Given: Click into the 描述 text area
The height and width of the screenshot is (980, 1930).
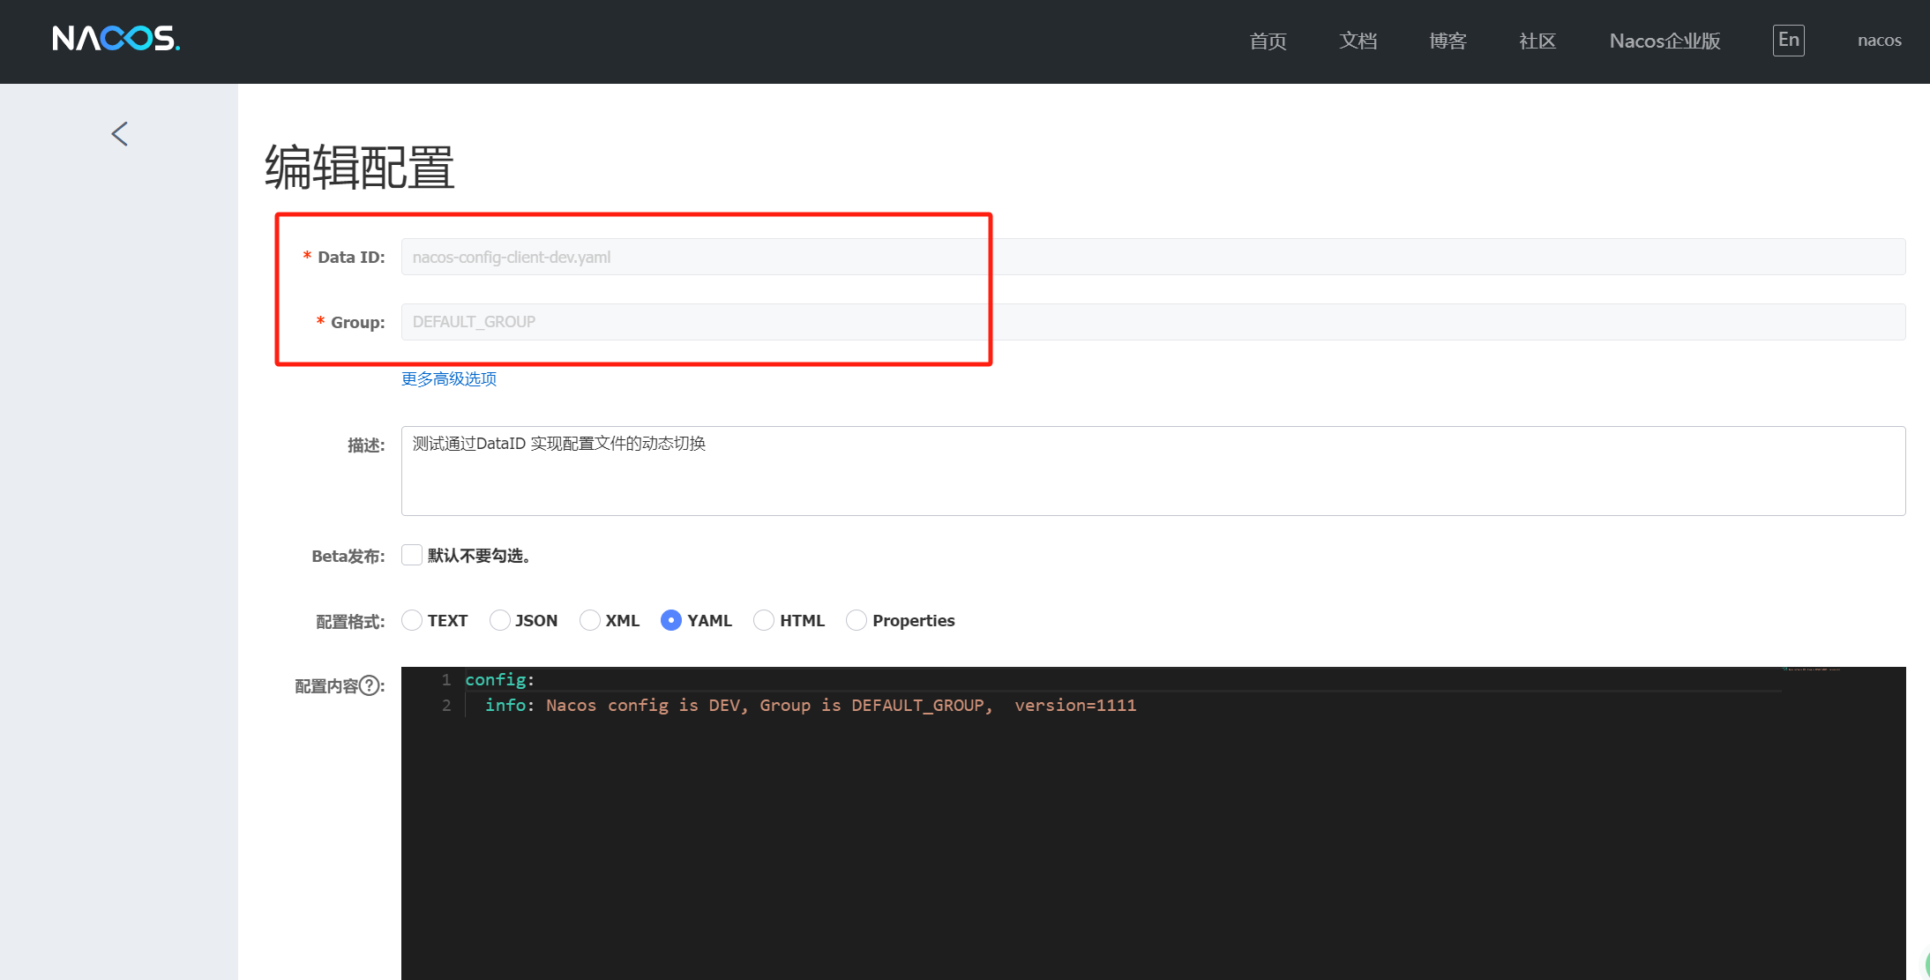Looking at the screenshot, I should point(1152,471).
